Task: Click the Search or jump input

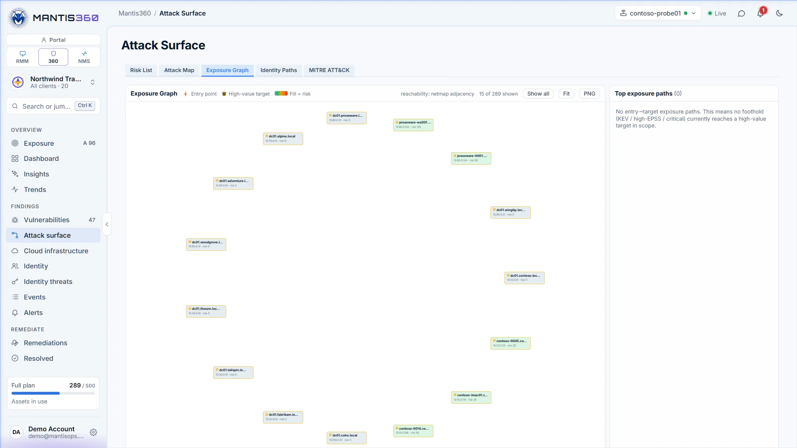Action: (53, 106)
